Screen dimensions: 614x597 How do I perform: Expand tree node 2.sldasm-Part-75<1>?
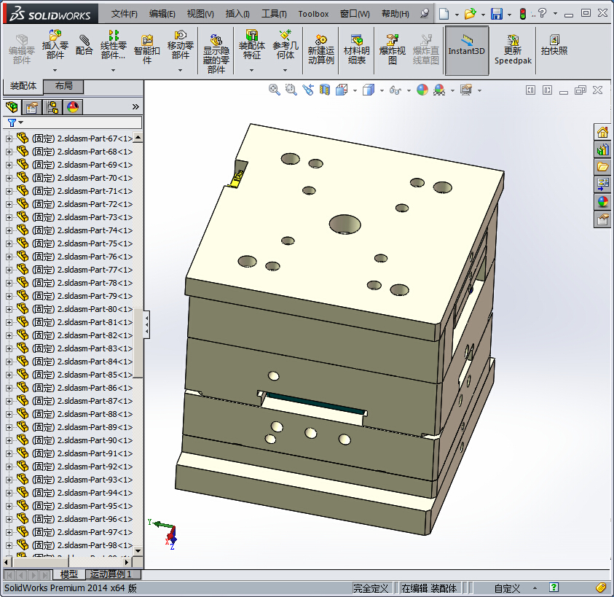pos(9,243)
